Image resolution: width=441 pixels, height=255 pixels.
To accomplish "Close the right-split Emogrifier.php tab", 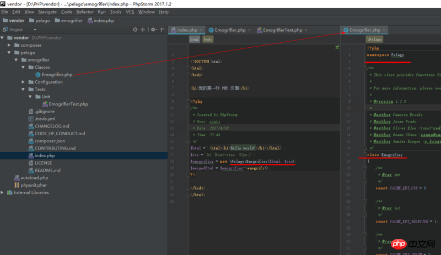I will 384,30.
